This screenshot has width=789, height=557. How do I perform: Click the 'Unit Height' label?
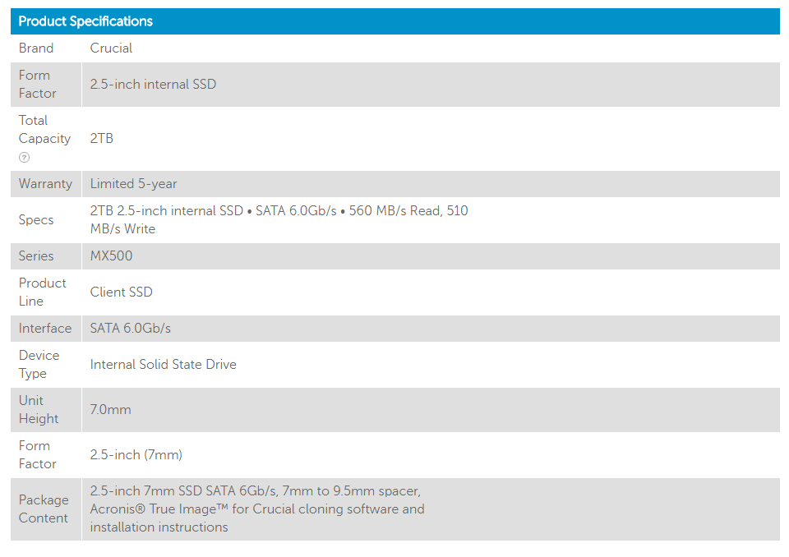[39, 410]
